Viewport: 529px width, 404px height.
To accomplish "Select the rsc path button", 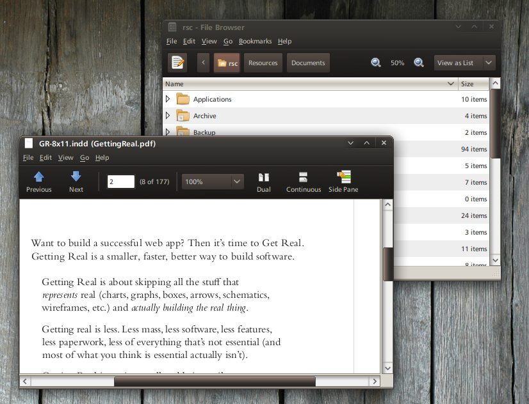I will pos(227,63).
